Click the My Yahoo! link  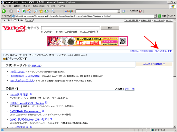click(159, 20)
